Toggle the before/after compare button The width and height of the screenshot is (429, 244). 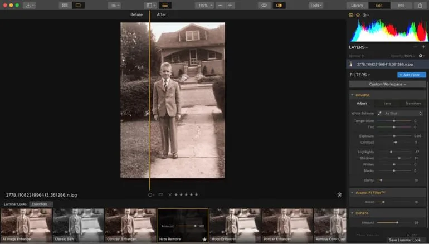tap(279, 5)
